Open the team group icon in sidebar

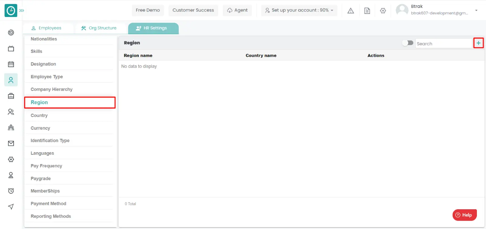point(11,128)
